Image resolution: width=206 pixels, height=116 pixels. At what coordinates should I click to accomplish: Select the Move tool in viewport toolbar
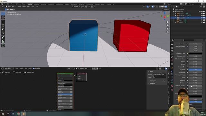pos(3,22)
